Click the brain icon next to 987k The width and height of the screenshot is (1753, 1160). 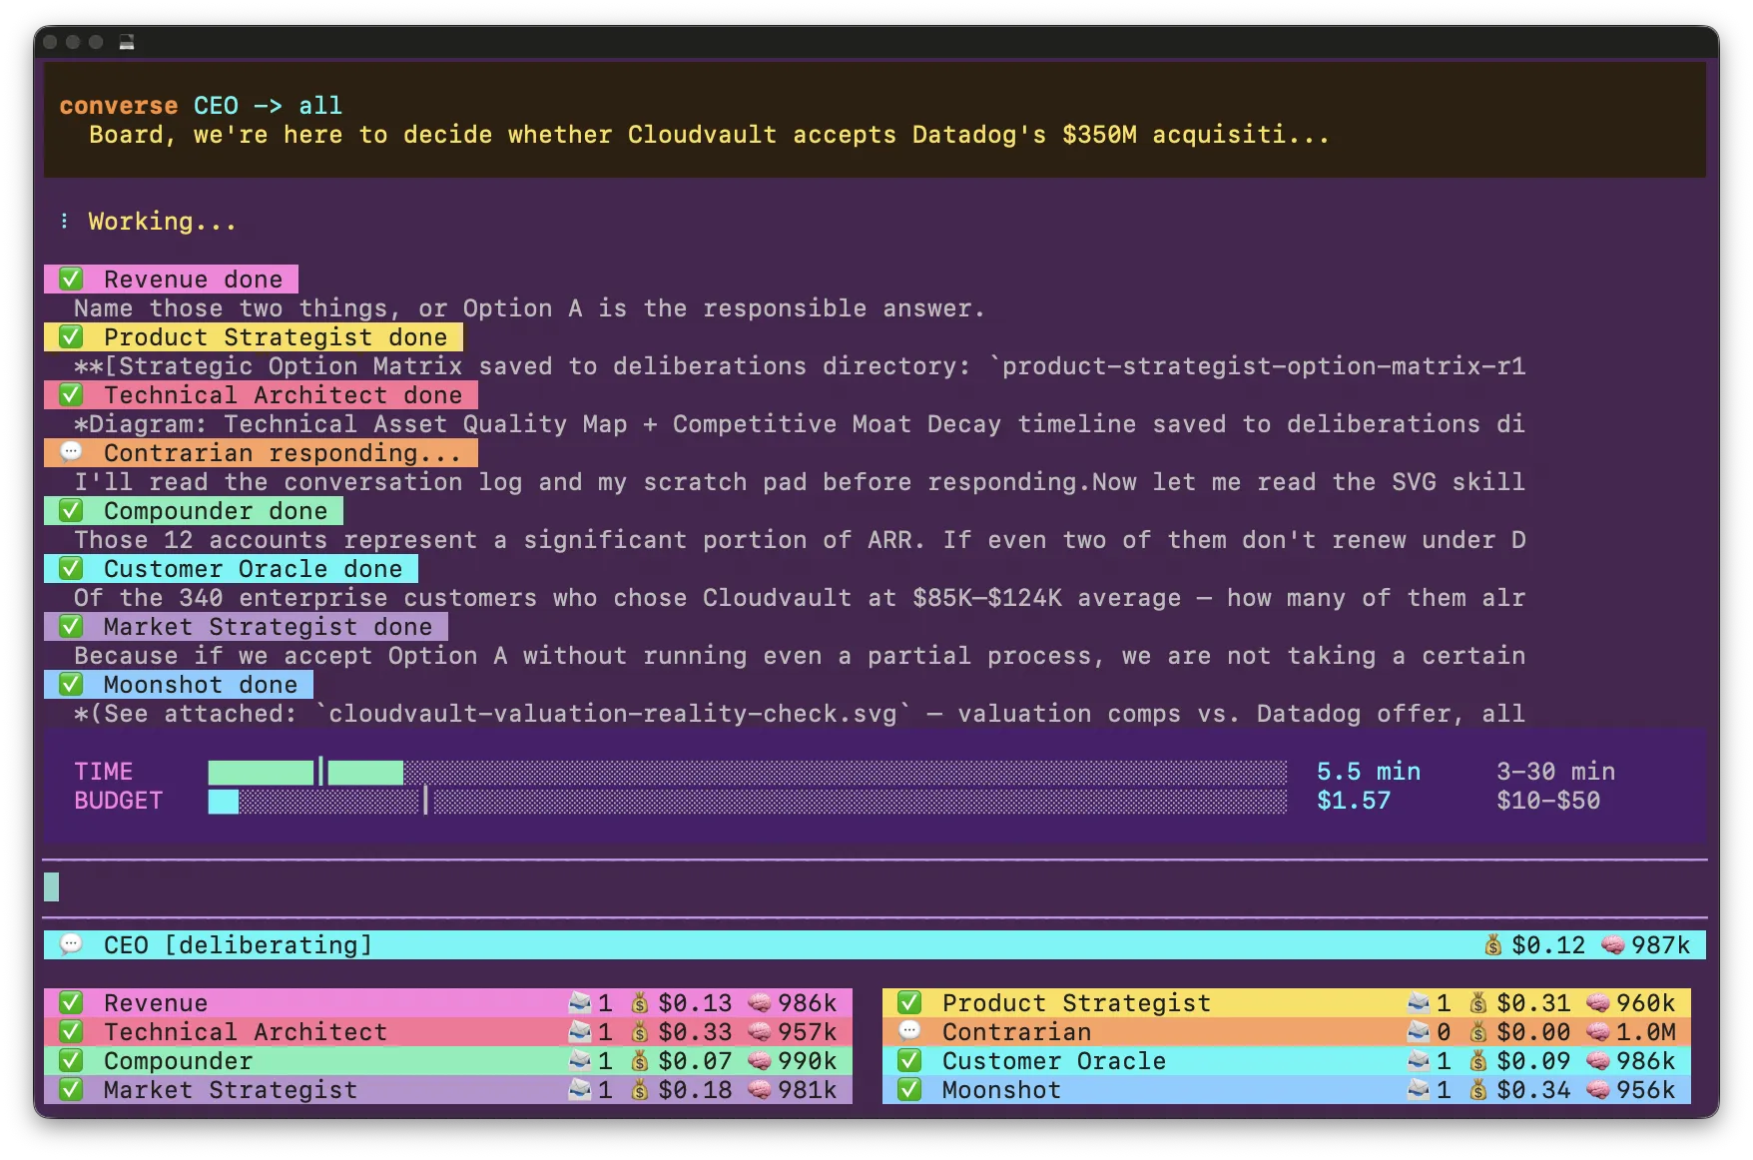coord(1612,944)
